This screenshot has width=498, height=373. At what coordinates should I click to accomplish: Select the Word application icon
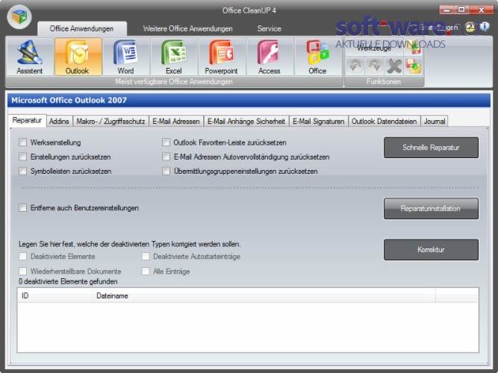125,57
